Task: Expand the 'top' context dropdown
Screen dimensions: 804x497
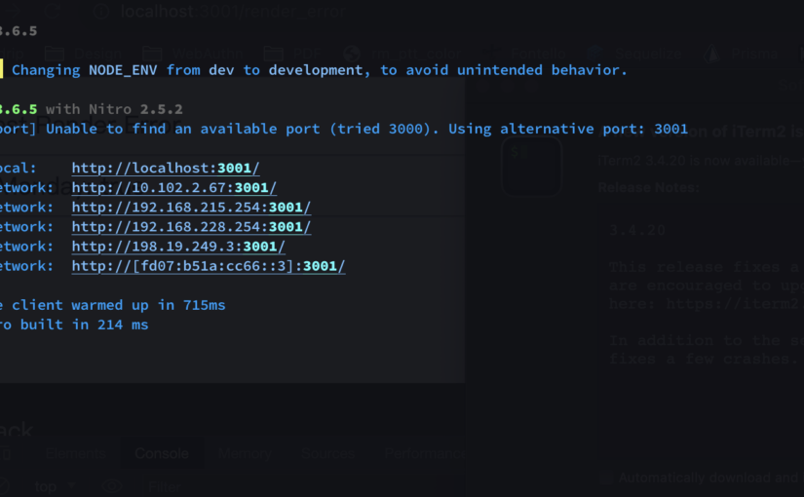Action: pyautogui.click(x=55, y=485)
